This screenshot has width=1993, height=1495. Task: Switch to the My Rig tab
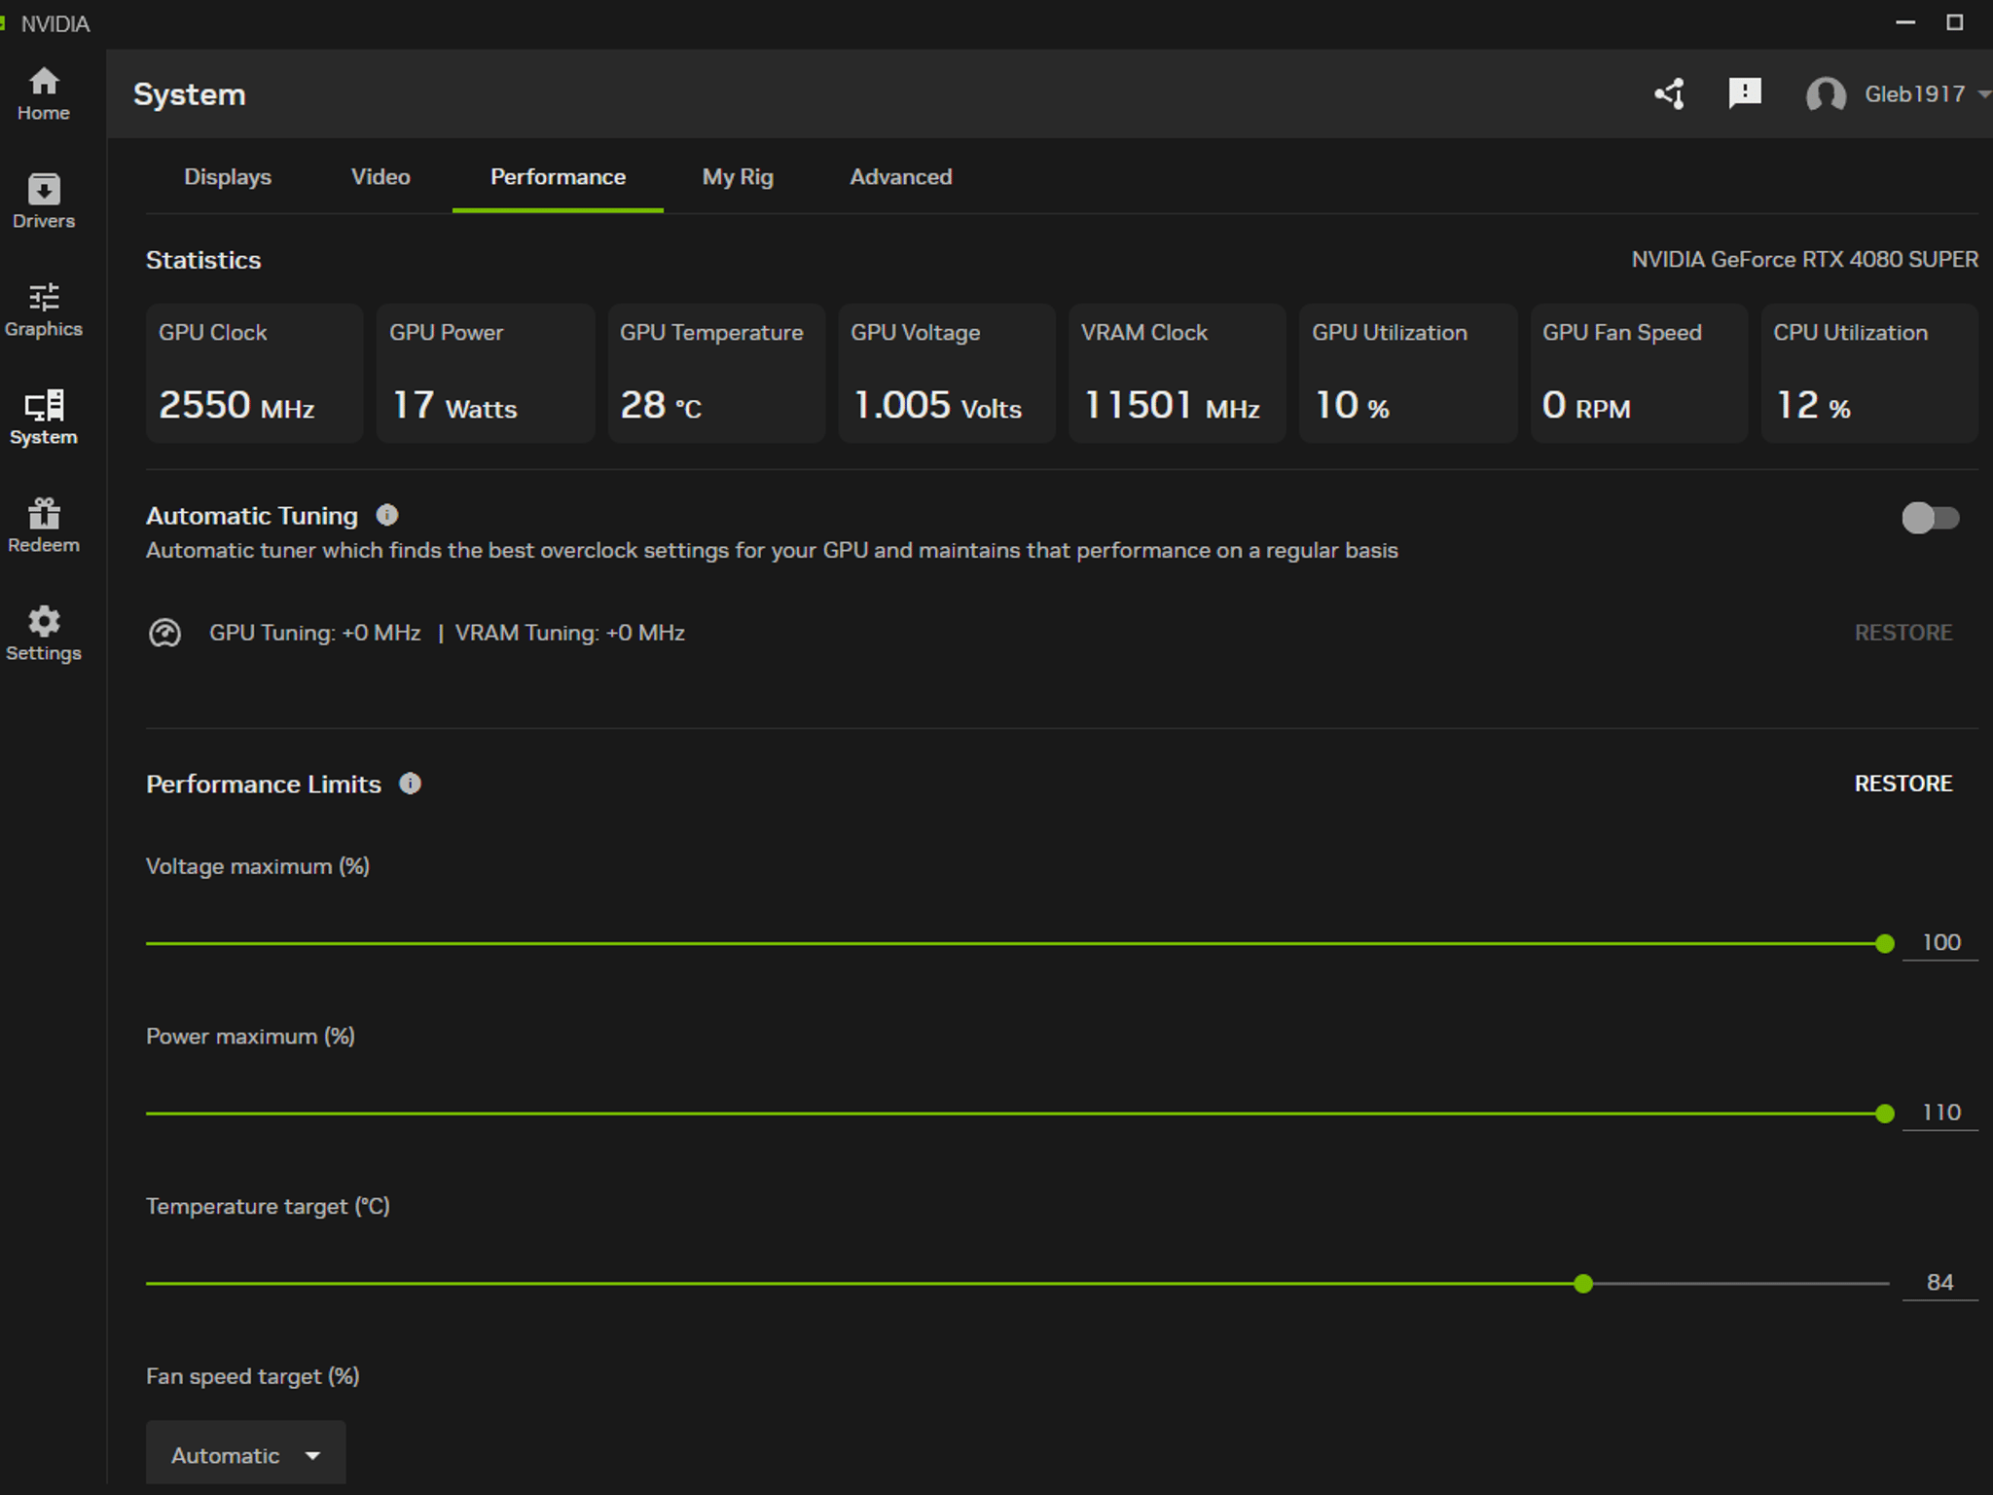[738, 176]
